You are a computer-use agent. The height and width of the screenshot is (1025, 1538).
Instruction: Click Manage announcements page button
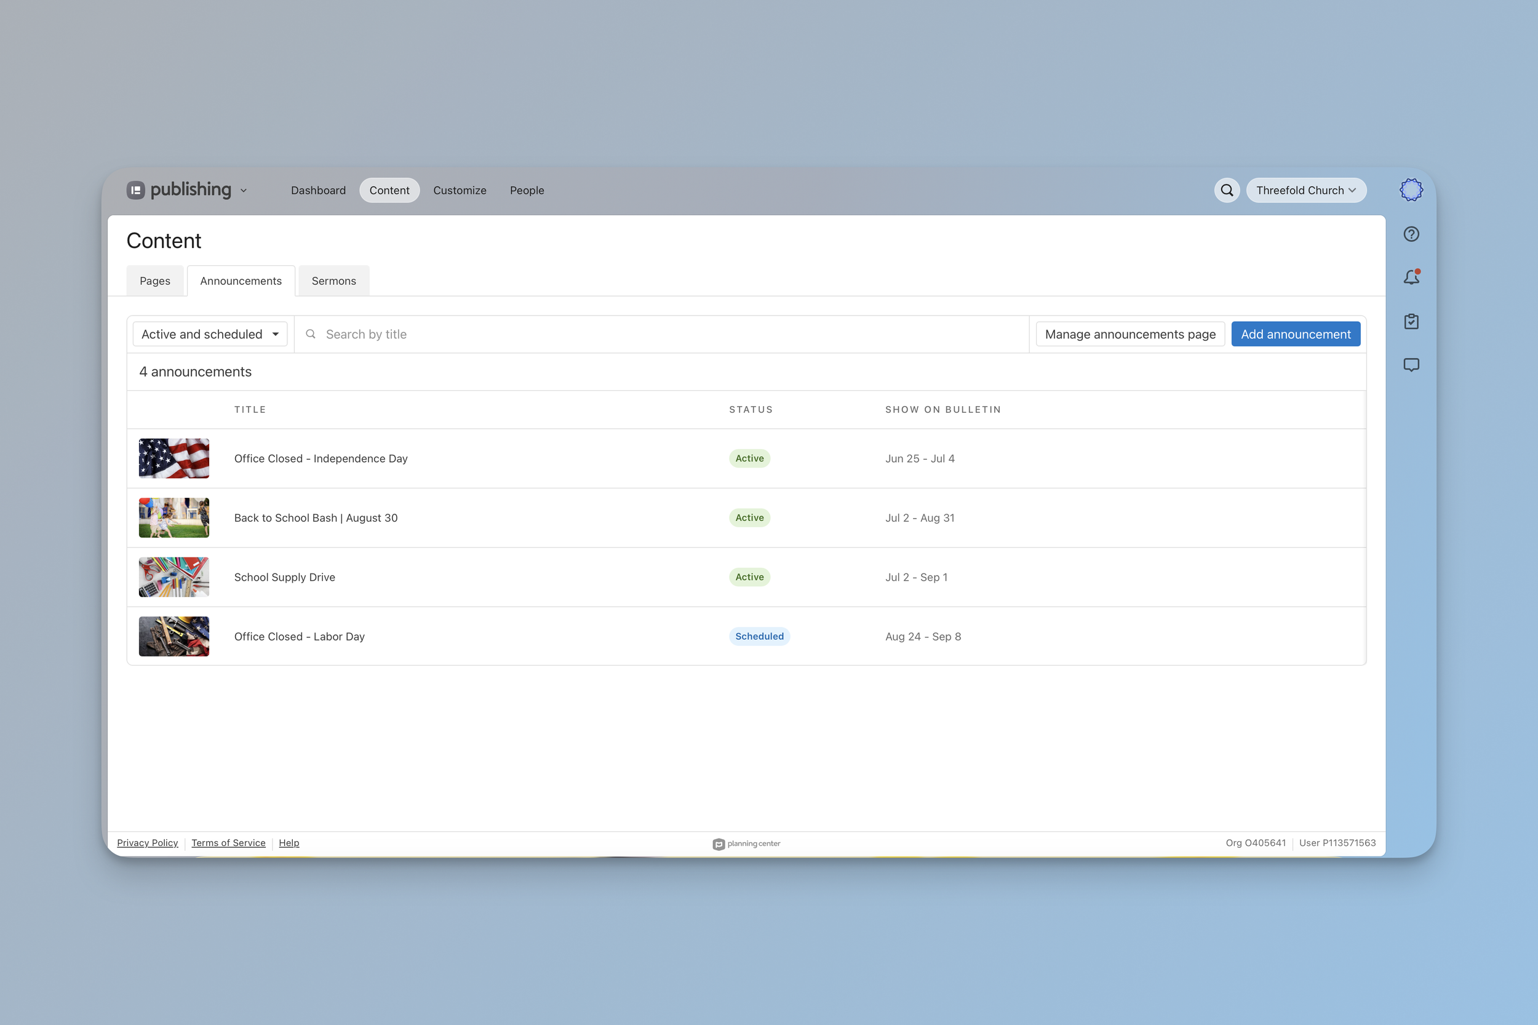(1130, 334)
